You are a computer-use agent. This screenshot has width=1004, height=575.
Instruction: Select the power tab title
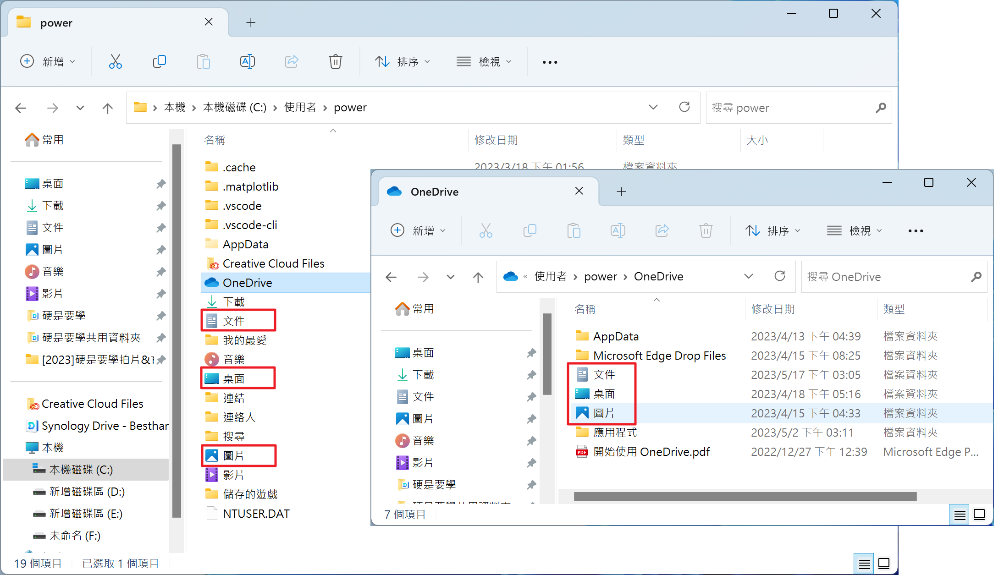tap(56, 23)
